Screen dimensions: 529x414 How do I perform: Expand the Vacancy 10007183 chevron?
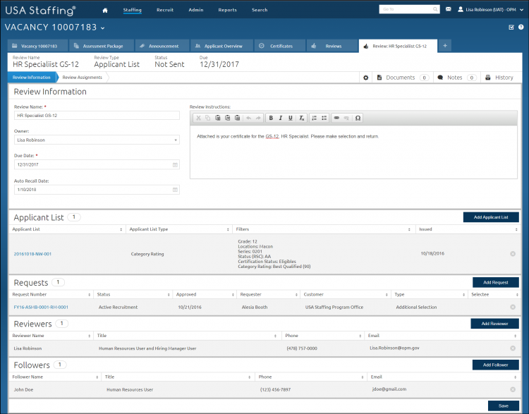(102, 28)
